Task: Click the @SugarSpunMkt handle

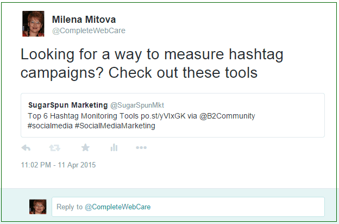Action: click(137, 105)
